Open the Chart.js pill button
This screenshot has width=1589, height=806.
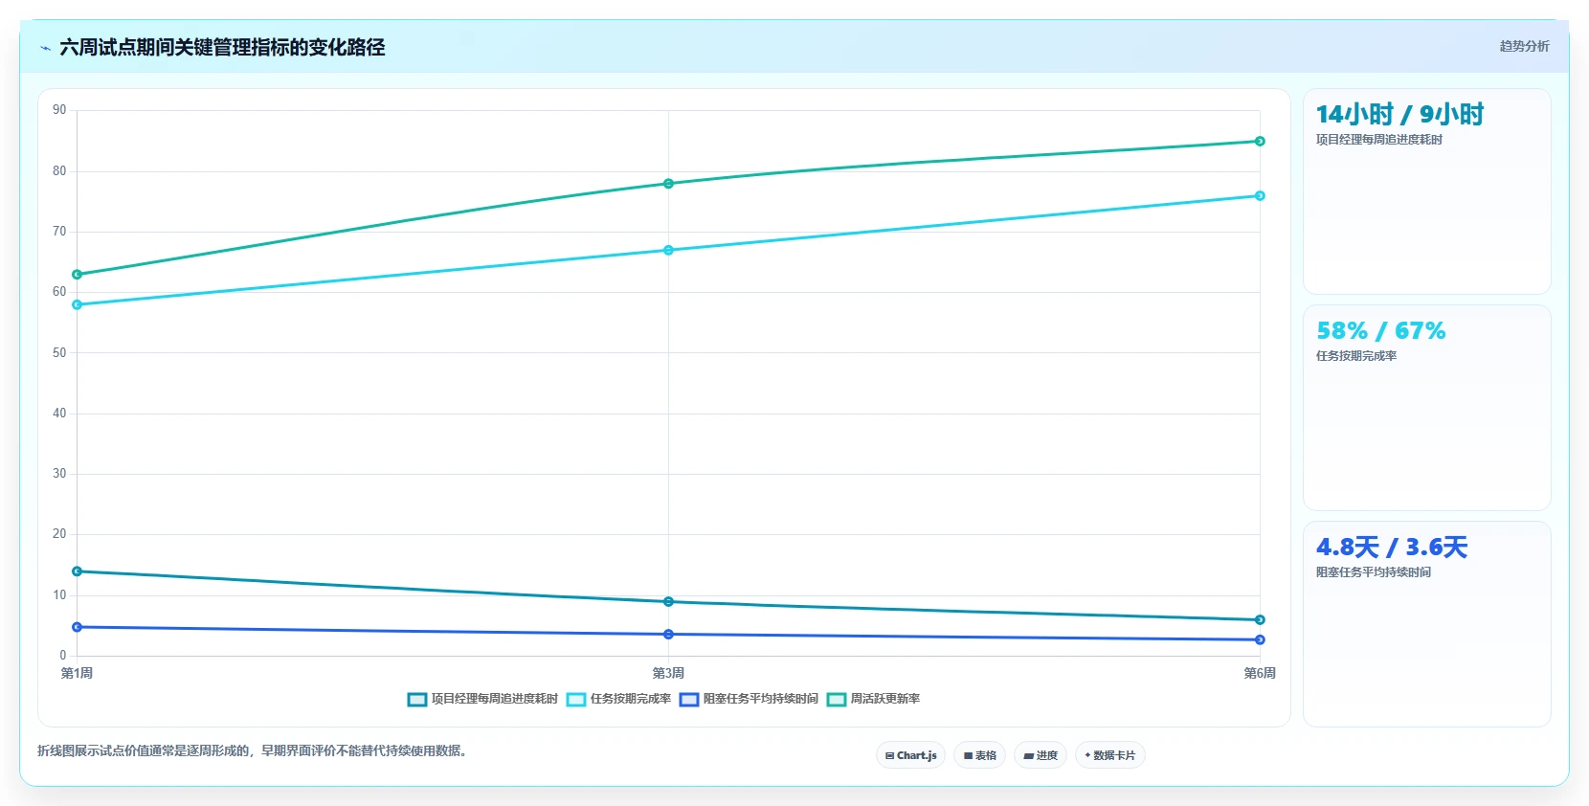(x=910, y=755)
